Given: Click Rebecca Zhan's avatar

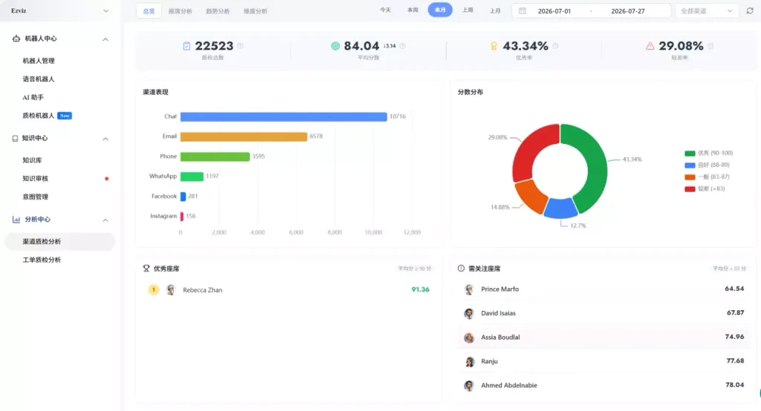Looking at the screenshot, I should [170, 290].
